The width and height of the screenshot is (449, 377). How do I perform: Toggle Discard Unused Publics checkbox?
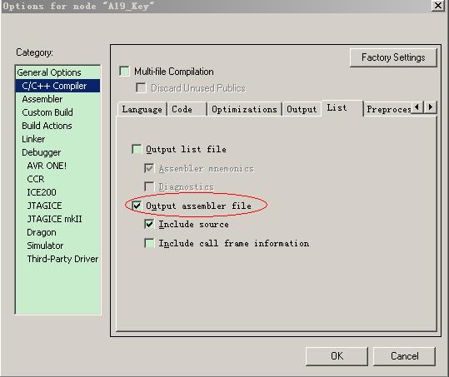(x=141, y=88)
